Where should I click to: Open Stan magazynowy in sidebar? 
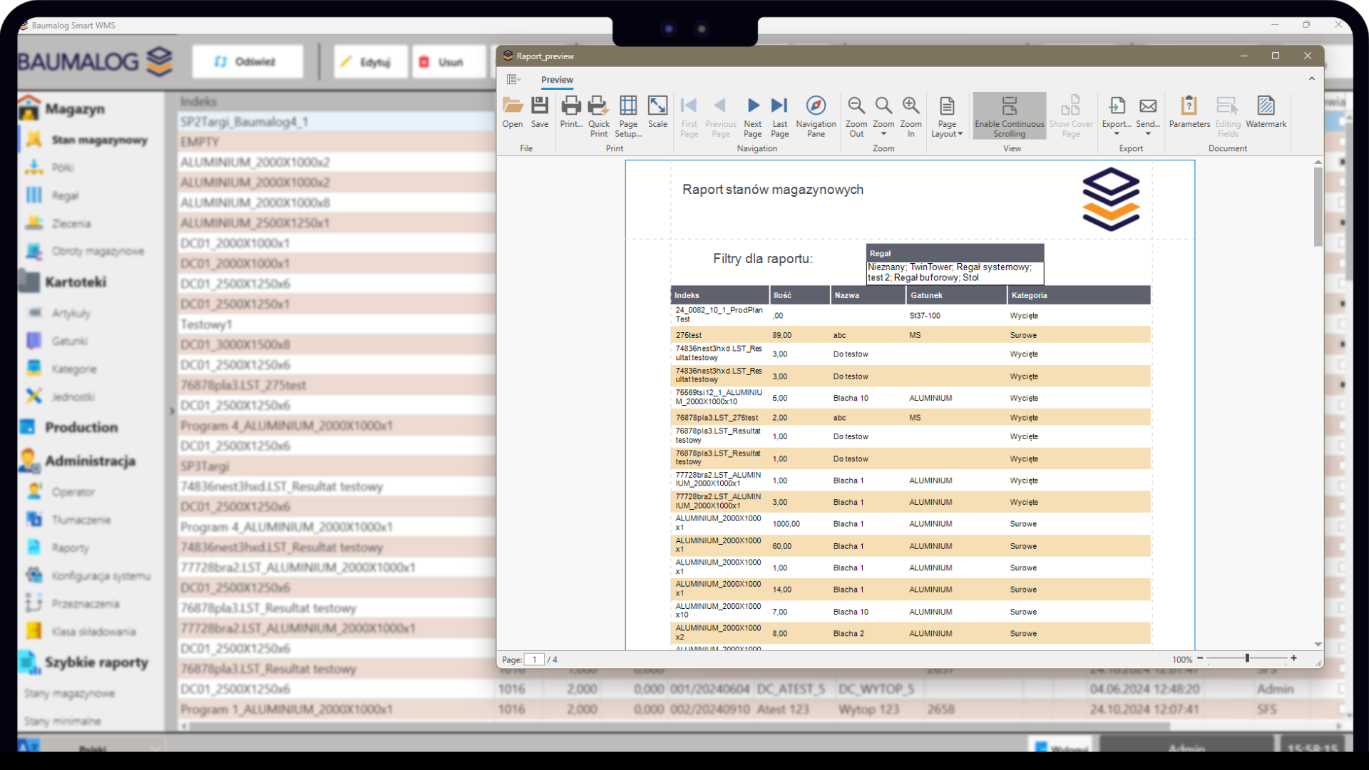click(x=98, y=140)
